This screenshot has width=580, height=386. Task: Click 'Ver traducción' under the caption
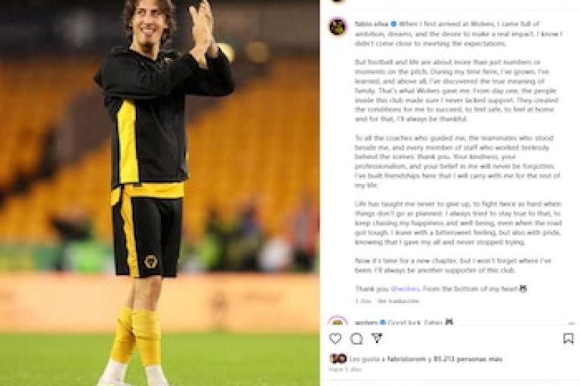399,302
